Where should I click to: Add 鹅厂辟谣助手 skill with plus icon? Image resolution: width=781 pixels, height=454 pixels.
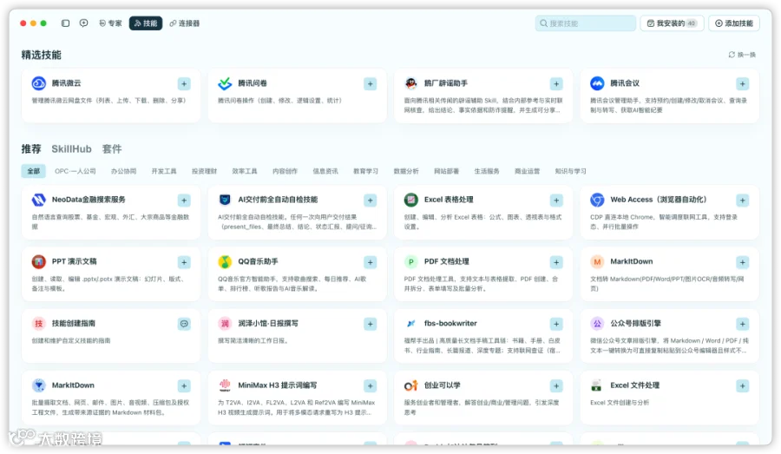(556, 83)
